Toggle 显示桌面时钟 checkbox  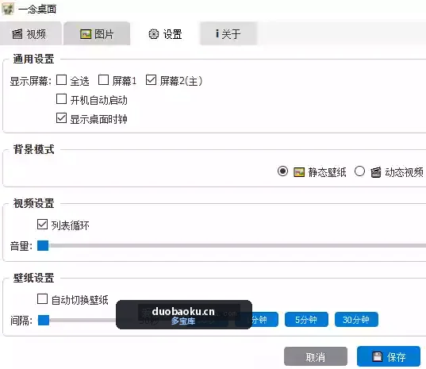(x=61, y=118)
